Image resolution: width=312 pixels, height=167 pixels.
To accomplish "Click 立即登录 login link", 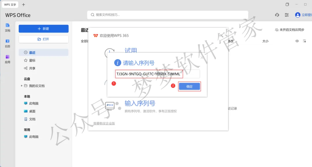I will 307,15.
